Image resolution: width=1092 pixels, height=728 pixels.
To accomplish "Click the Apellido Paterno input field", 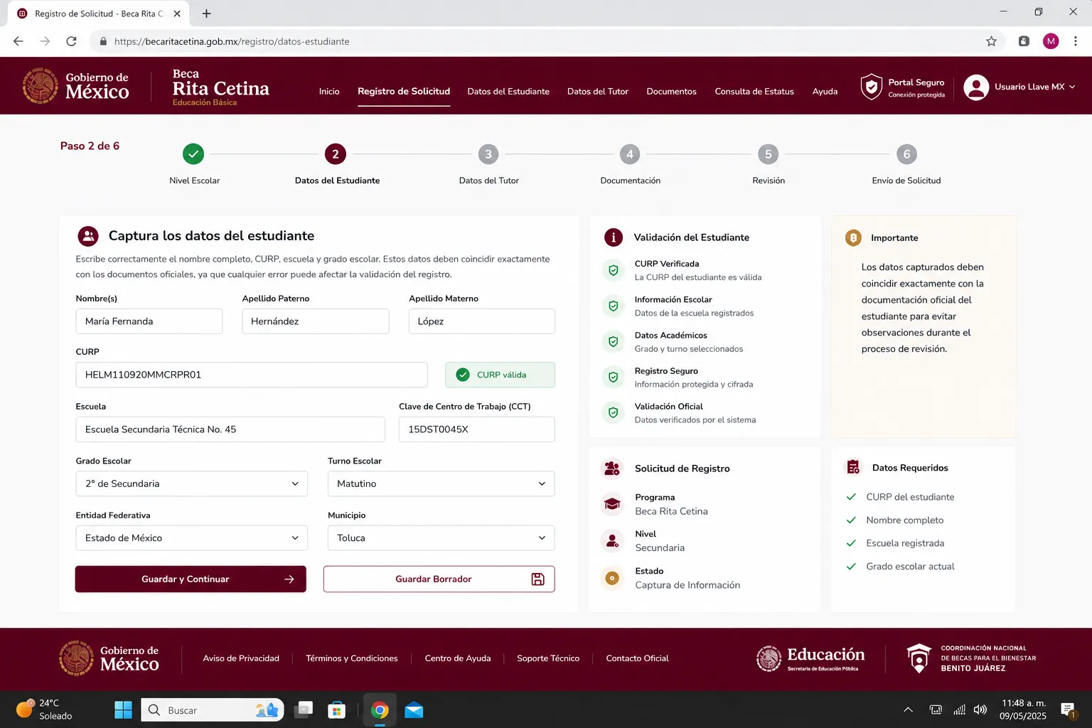I will pos(316,321).
